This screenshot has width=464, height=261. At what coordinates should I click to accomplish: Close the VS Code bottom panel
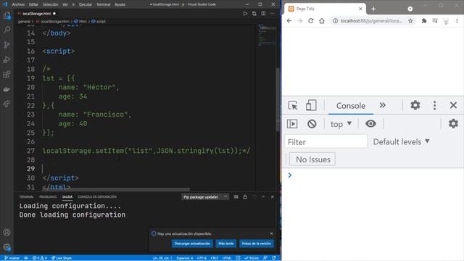click(x=273, y=196)
